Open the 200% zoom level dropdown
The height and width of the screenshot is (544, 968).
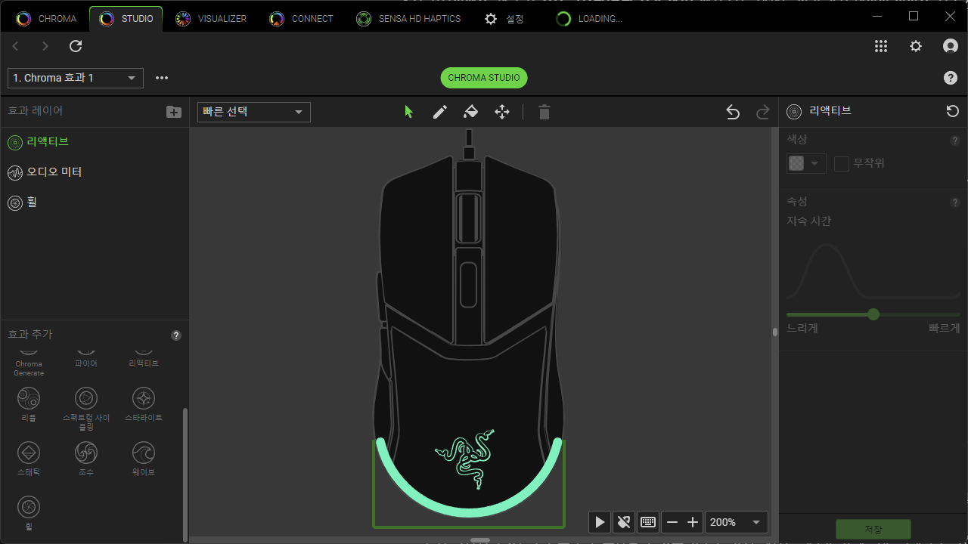[737, 522]
